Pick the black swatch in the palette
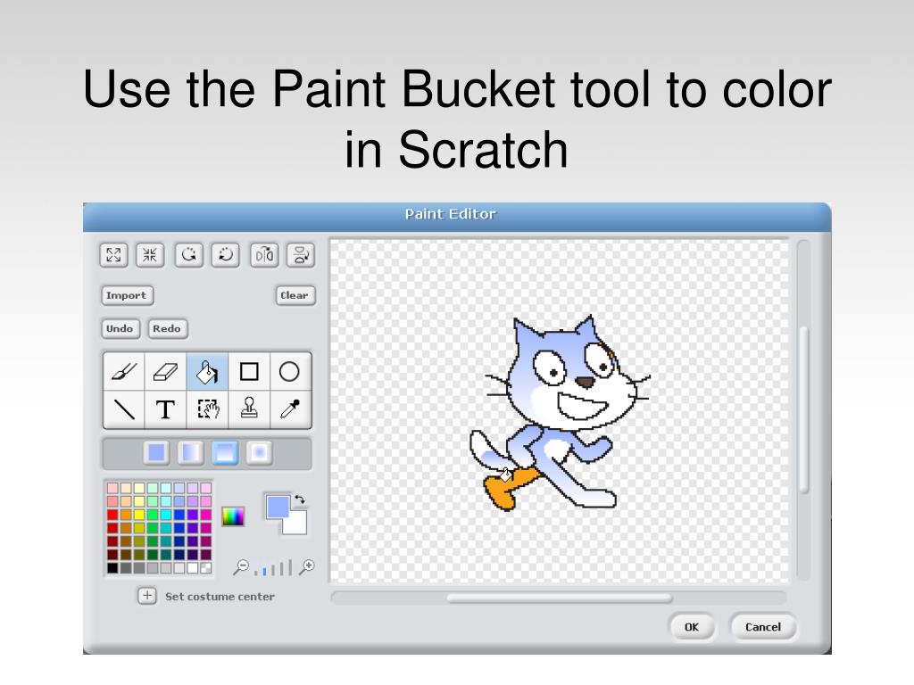 (x=112, y=568)
